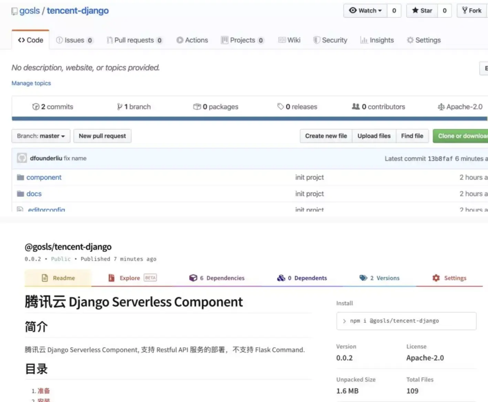The height and width of the screenshot is (402, 488).
Task: Click the law scale icon beside Apache-2.0
Action: [x=441, y=107]
